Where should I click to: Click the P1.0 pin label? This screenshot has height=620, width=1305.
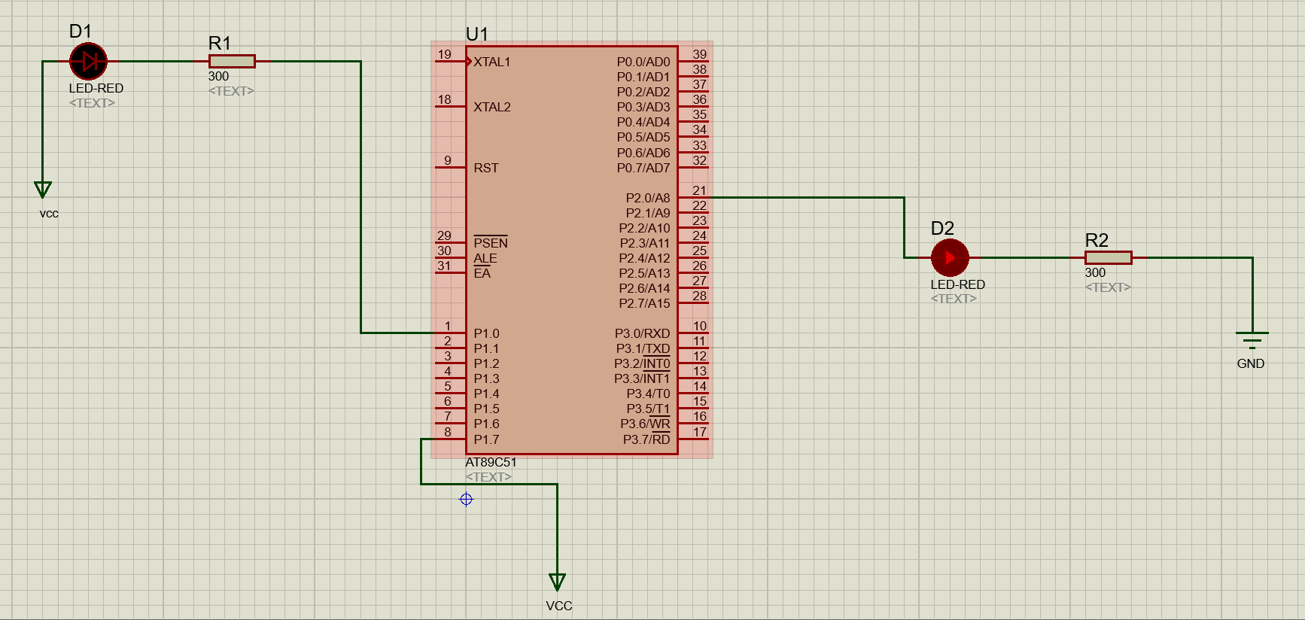[487, 333]
